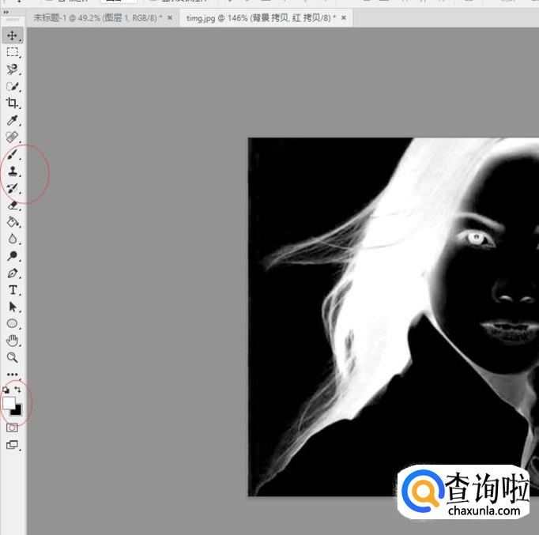Select the Brush tool
Screen dimensions: 539x535
(x=13, y=155)
